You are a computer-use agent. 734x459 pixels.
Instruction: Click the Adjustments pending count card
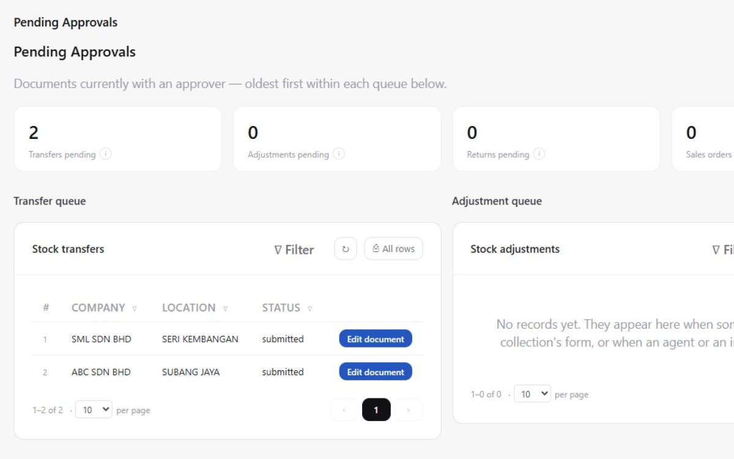337,139
